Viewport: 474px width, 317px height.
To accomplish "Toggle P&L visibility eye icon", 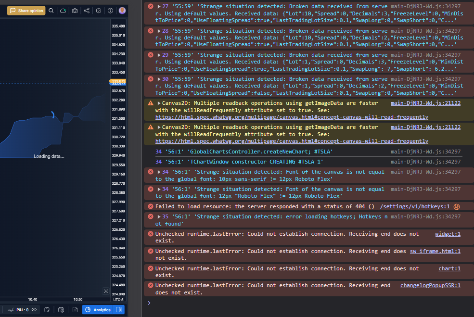I will click(34, 310).
